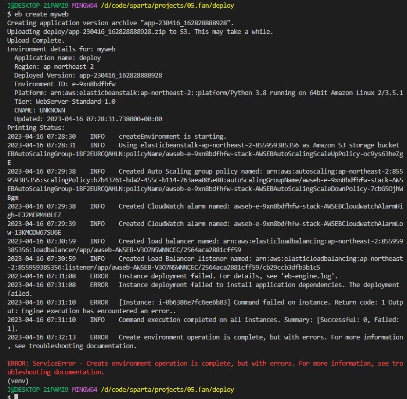Image resolution: width=407 pixels, height=399 pixels.
Task: Select the 'Amazon S3 storage bucket' log line
Action: (203, 145)
